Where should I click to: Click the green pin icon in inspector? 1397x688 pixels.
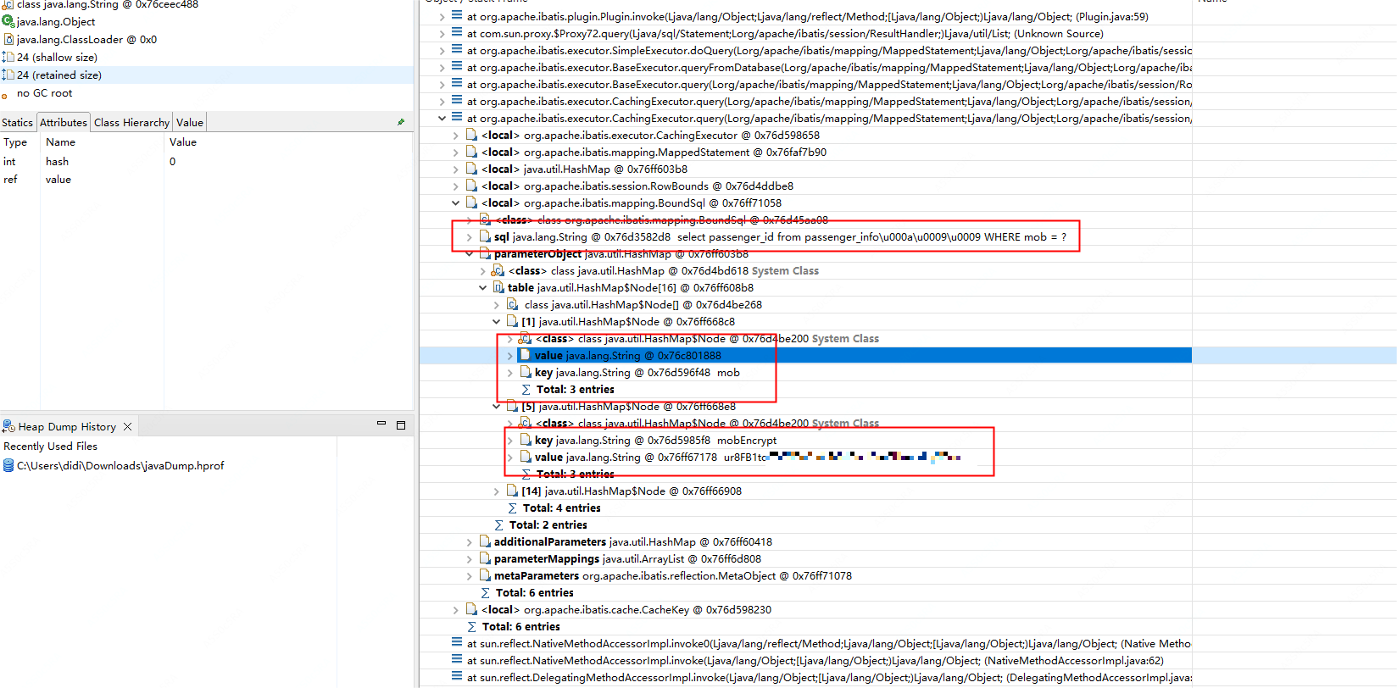click(x=401, y=122)
